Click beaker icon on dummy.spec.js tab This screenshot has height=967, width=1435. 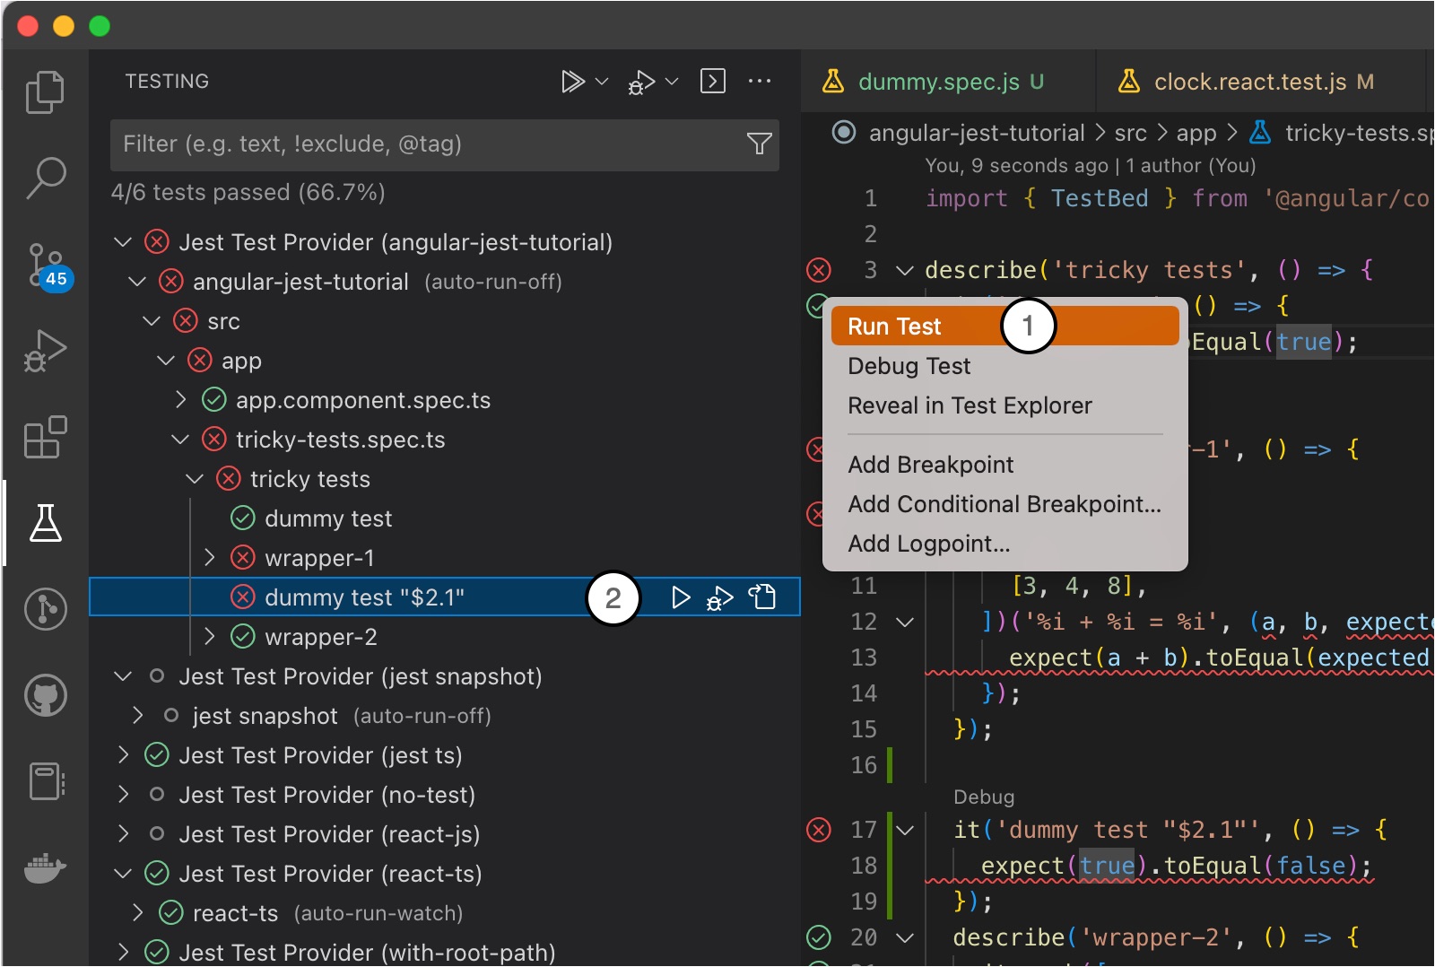coord(833,82)
